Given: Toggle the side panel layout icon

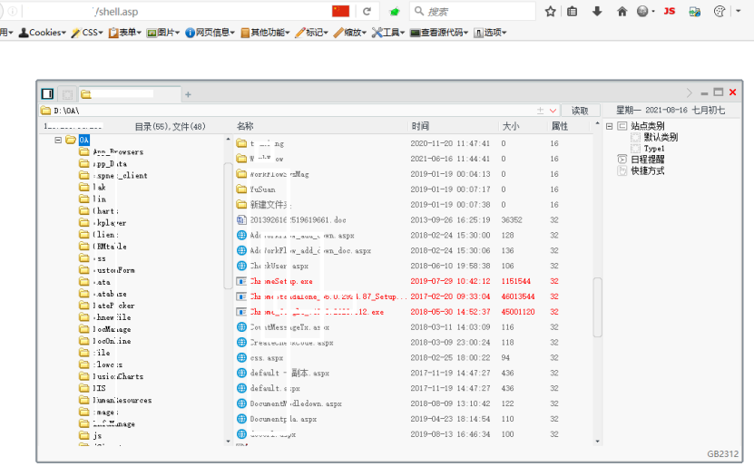Looking at the screenshot, I should (47, 93).
